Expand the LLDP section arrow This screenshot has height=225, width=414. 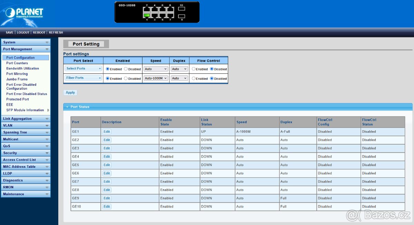(47, 173)
